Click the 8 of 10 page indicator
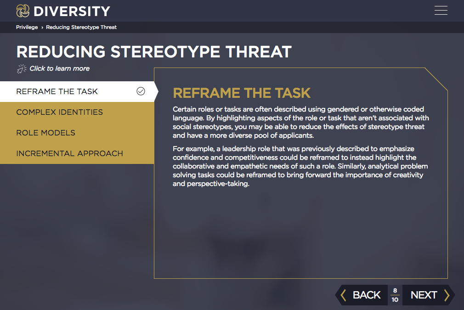 [395, 295]
